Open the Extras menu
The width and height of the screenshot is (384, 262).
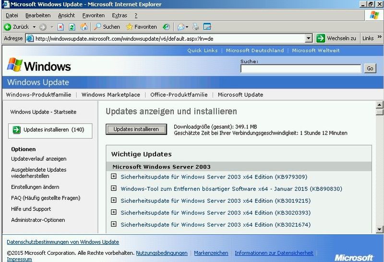tap(120, 15)
